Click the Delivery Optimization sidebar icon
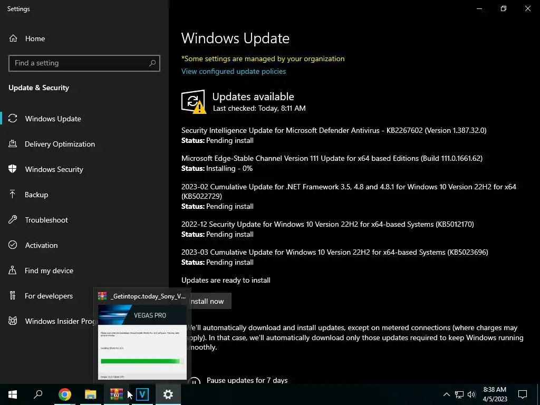 tap(13, 144)
